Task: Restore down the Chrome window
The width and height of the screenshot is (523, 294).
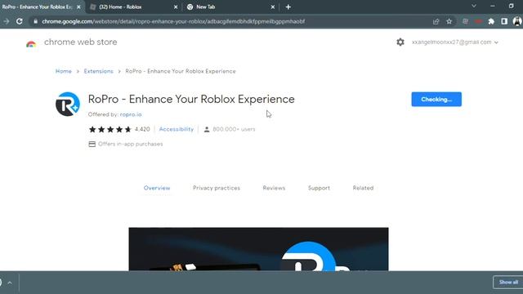Action: [512, 6]
